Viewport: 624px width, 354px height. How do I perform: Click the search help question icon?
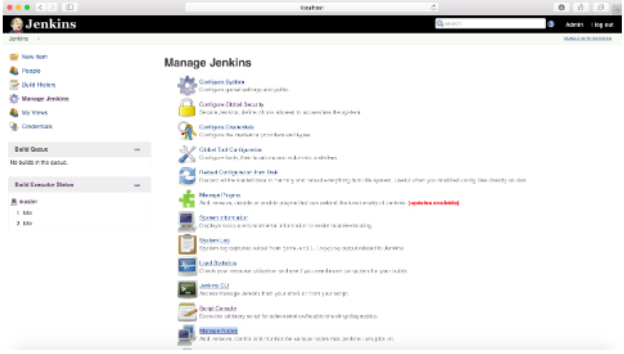[551, 24]
